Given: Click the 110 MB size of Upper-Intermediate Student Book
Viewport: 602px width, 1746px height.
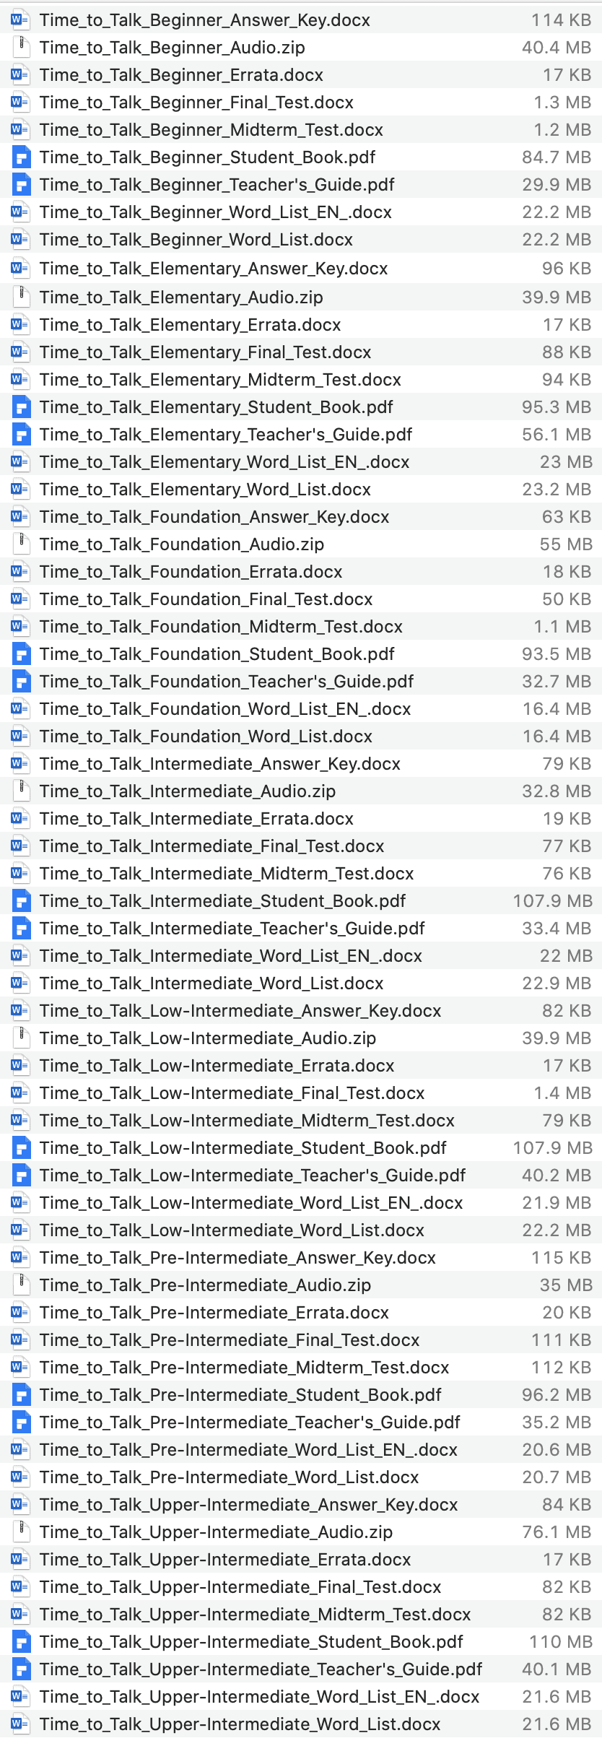Looking at the screenshot, I should coord(560,1642).
